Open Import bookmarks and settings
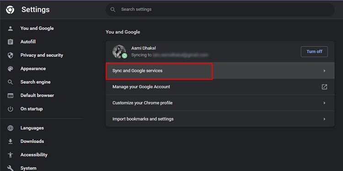Image resolution: width=343 pixels, height=171 pixels. tap(220, 119)
